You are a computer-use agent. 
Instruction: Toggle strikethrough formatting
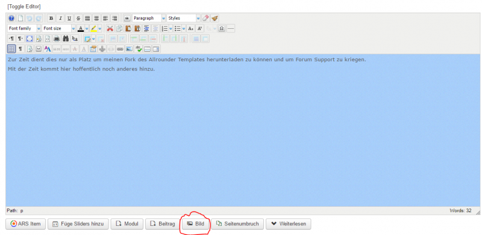coord(78,18)
